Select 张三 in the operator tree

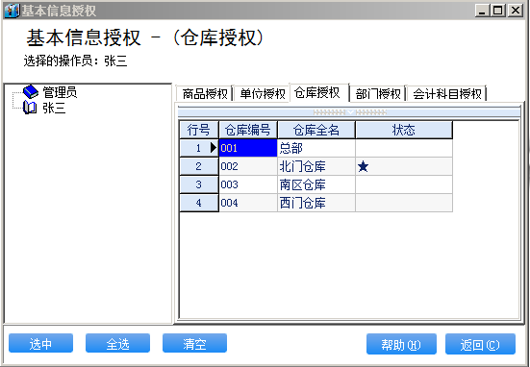point(54,108)
